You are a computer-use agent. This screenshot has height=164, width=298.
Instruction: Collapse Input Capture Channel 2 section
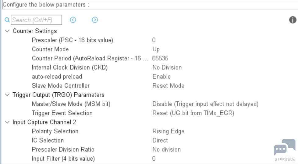click(x=7, y=122)
